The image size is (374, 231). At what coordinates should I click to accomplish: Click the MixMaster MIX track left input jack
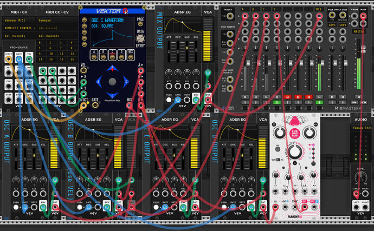point(319,16)
